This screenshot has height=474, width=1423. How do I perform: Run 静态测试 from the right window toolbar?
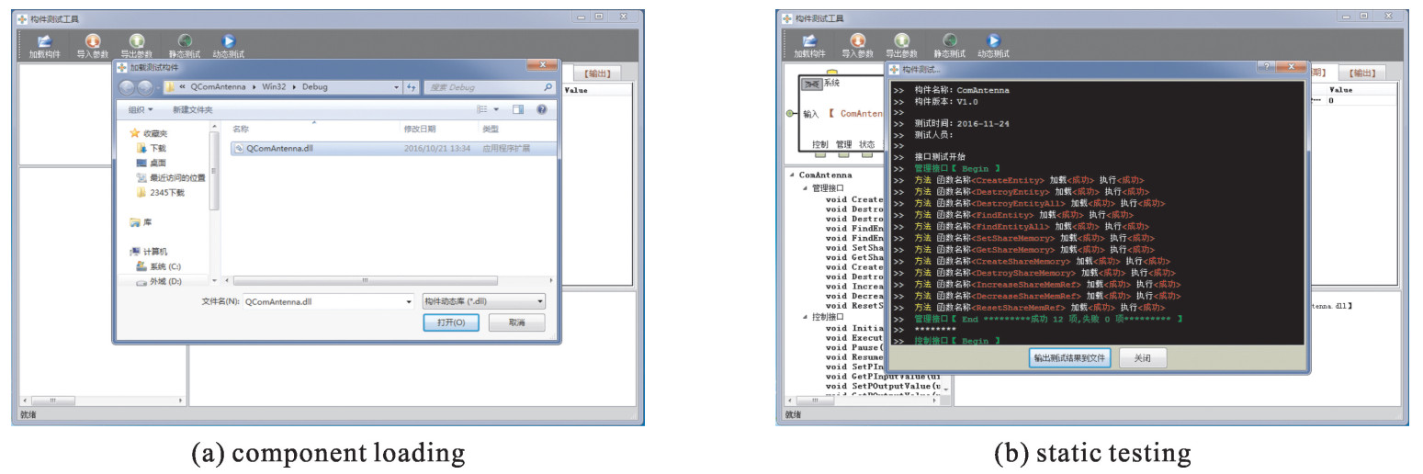pos(950,41)
